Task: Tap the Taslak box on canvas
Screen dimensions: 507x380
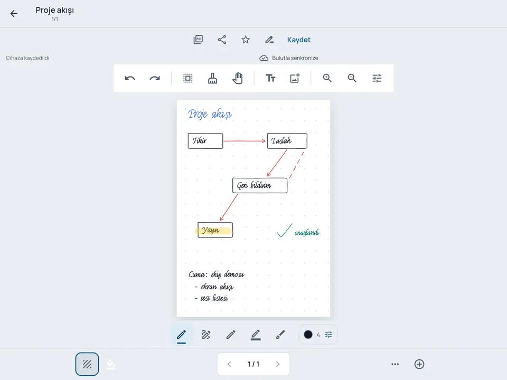Action: 287,141
